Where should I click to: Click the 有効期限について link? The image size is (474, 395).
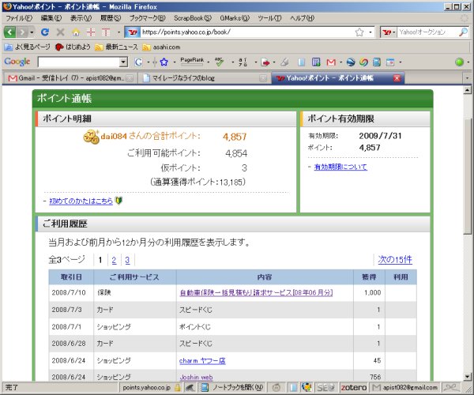[340, 167]
